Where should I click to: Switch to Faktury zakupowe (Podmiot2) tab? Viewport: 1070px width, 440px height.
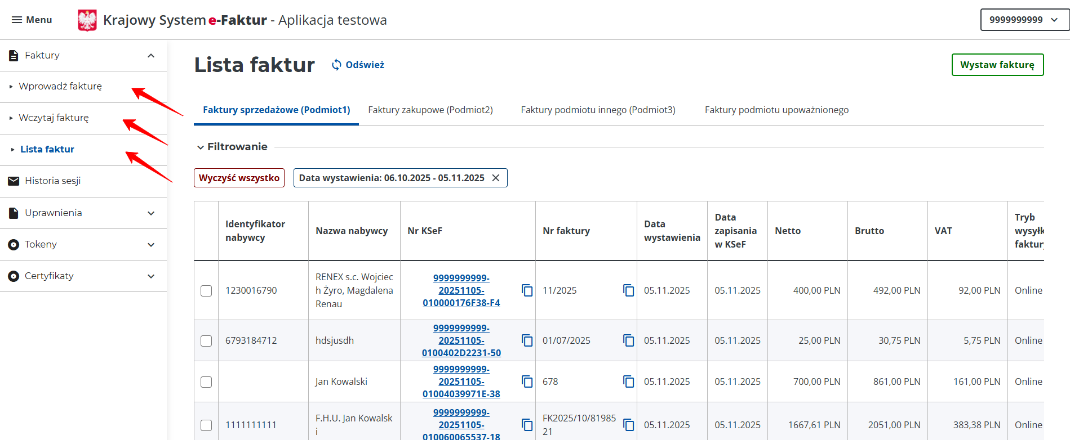430,110
